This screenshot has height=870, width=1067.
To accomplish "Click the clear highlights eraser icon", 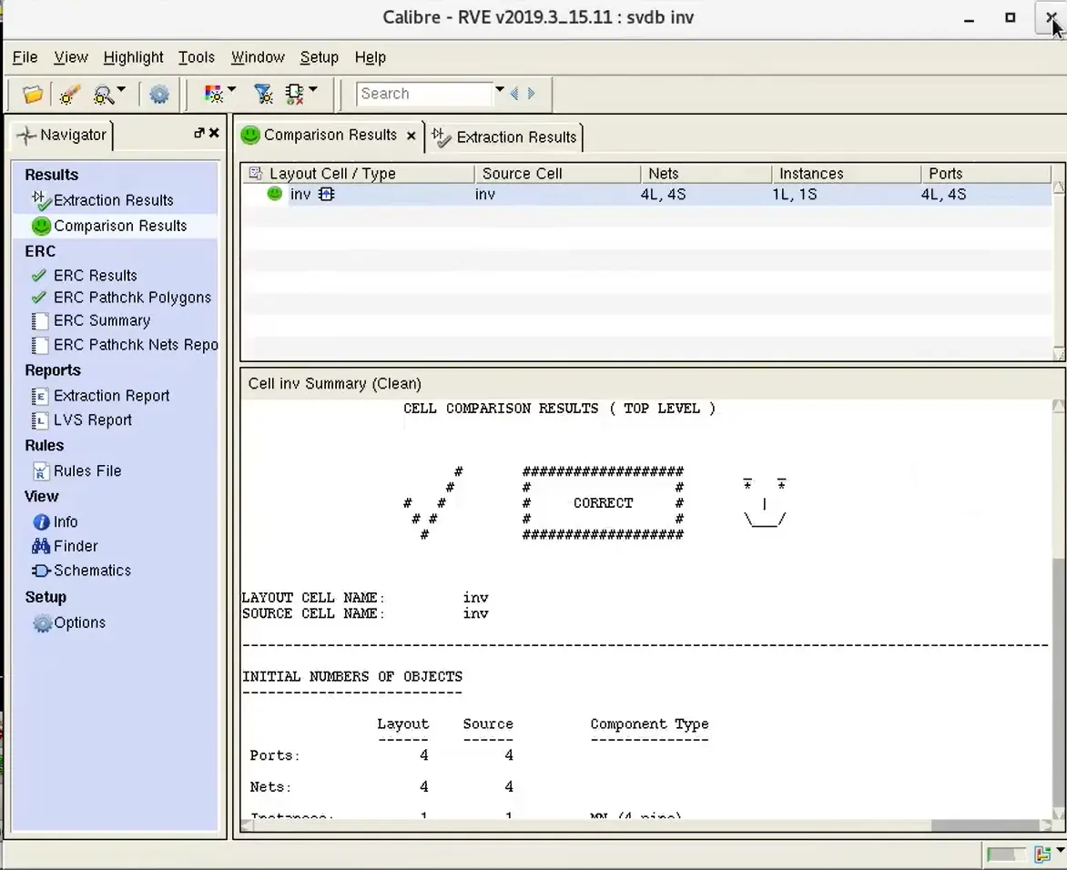I will click(68, 94).
